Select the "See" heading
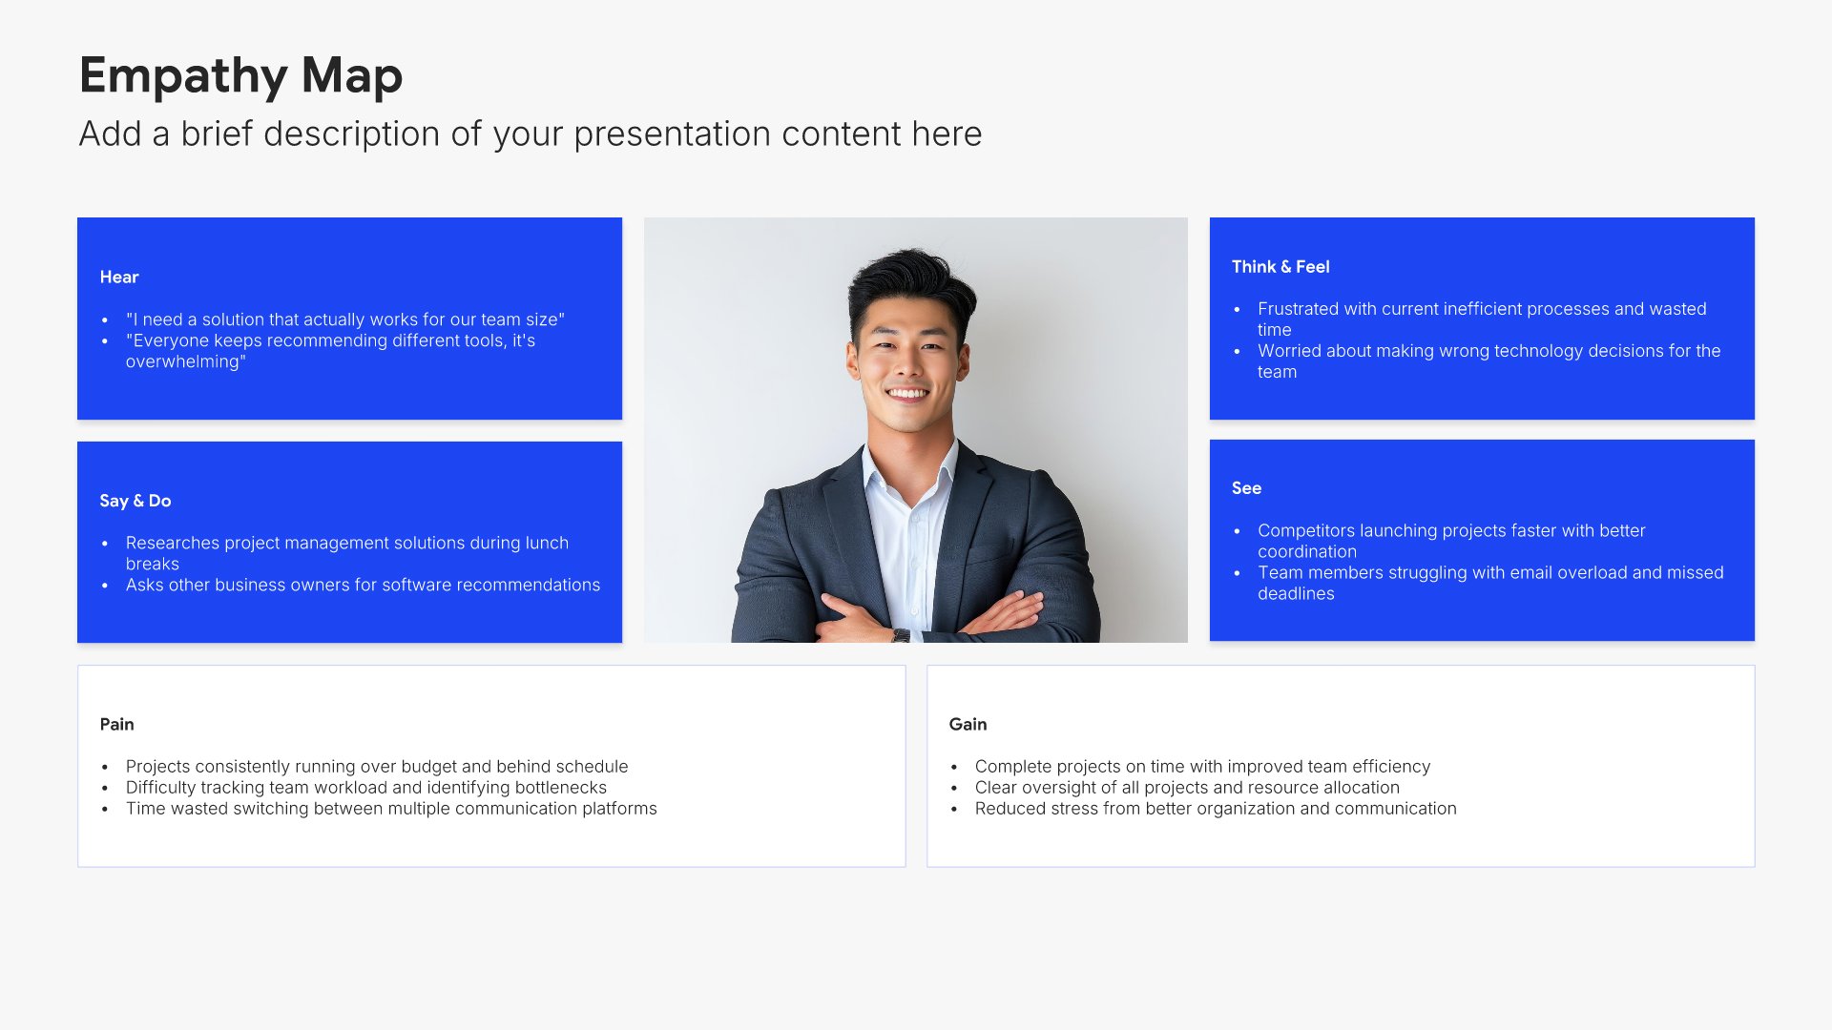1832x1030 pixels. pos(1246,488)
